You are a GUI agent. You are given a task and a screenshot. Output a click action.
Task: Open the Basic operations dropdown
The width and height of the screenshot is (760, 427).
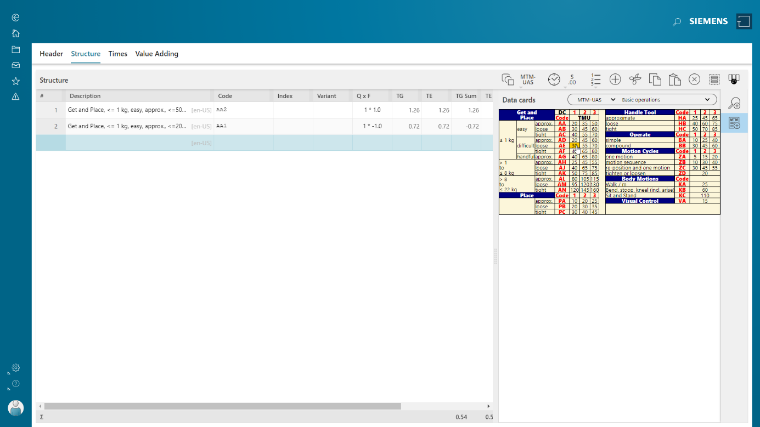pyautogui.click(x=666, y=100)
